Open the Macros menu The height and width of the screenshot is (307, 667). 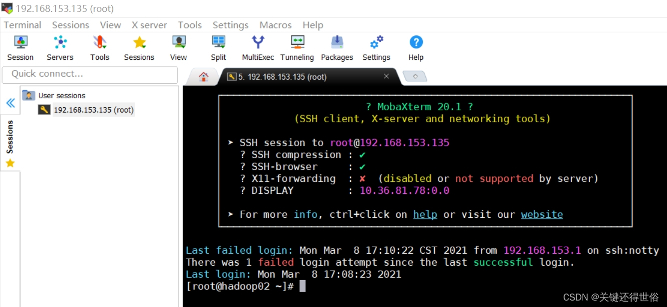pos(276,25)
